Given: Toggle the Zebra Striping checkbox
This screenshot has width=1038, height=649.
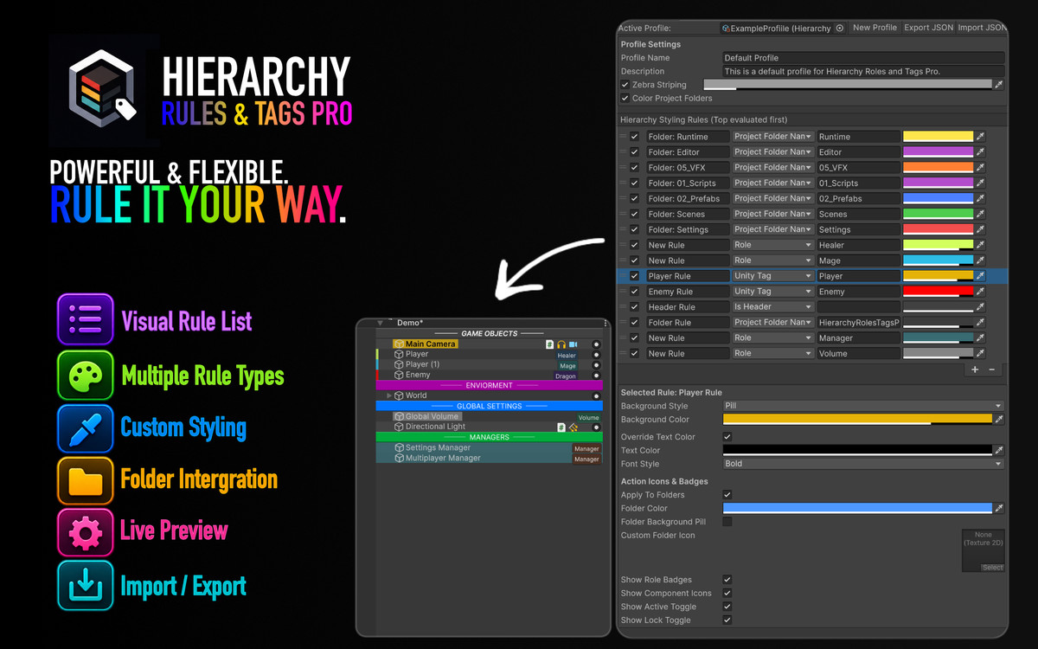Looking at the screenshot, I should pos(625,85).
